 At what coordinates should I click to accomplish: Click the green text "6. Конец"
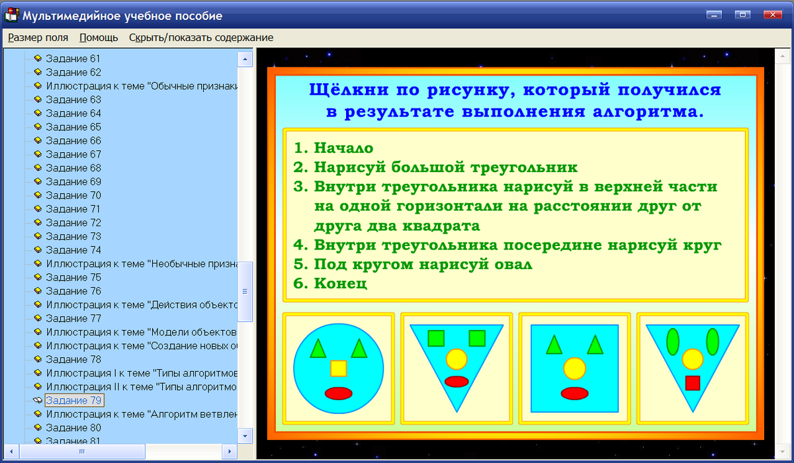point(330,284)
